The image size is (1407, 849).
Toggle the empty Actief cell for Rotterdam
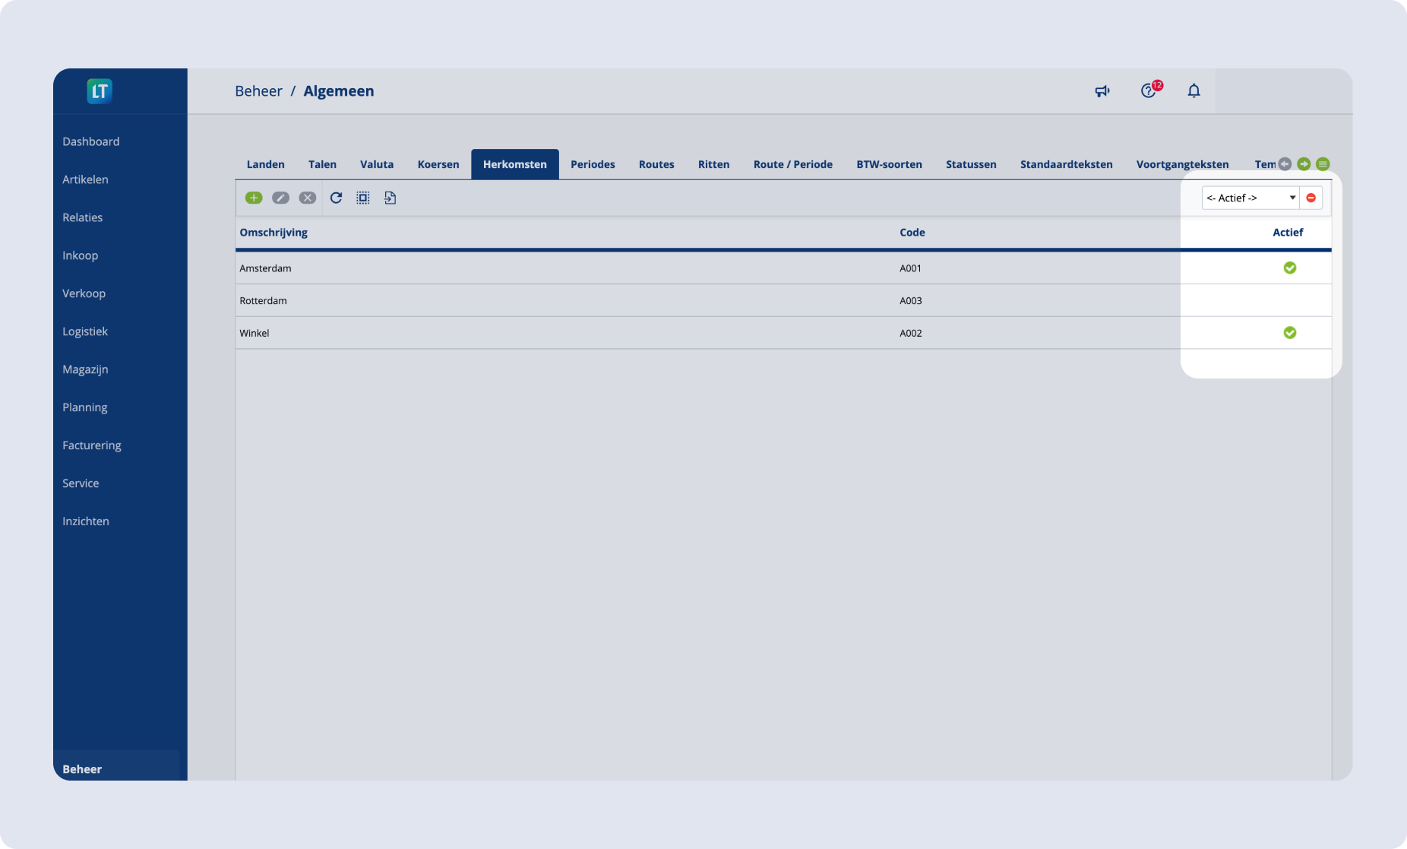(1289, 301)
